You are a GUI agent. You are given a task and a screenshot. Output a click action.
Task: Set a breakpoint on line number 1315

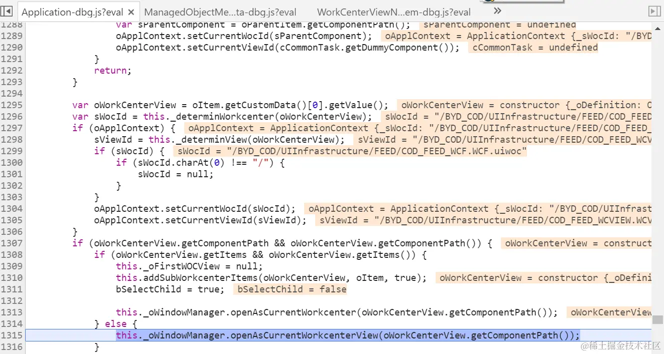tap(12, 335)
